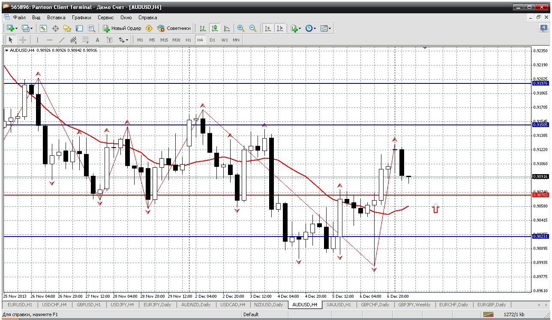Toggle the Советники expert advisors button
This screenshot has height=320, width=552.
(174, 28)
